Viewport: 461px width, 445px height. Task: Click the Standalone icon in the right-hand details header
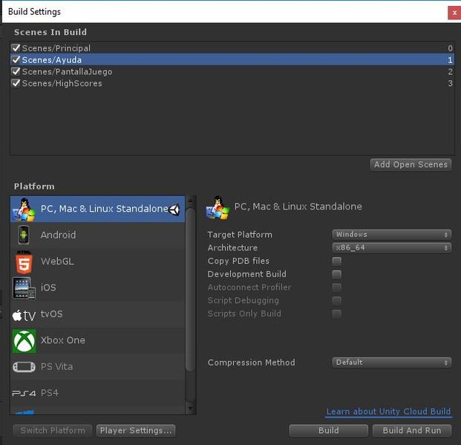[218, 207]
